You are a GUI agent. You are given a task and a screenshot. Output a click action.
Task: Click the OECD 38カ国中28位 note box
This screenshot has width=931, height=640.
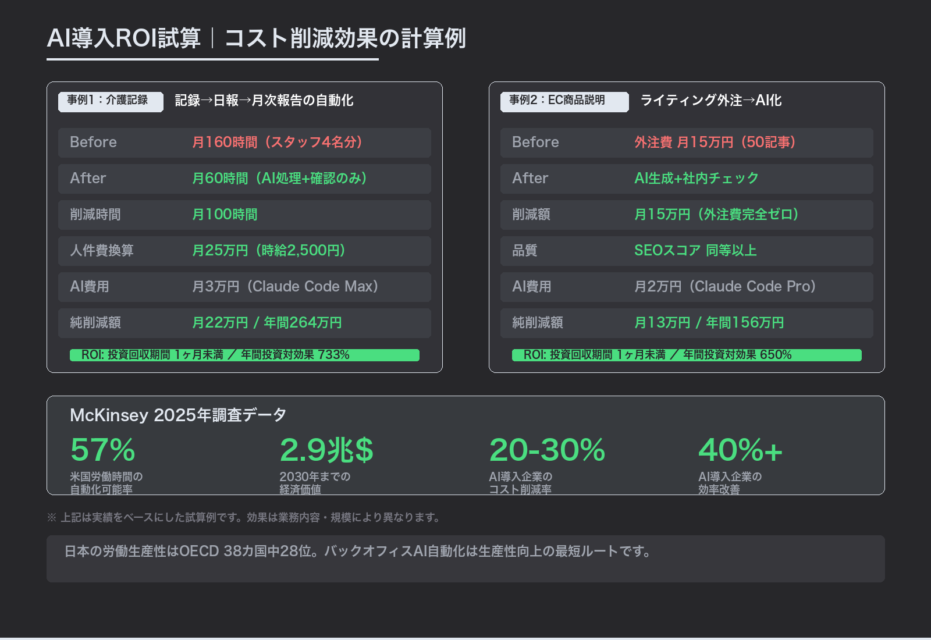coord(465,559)
